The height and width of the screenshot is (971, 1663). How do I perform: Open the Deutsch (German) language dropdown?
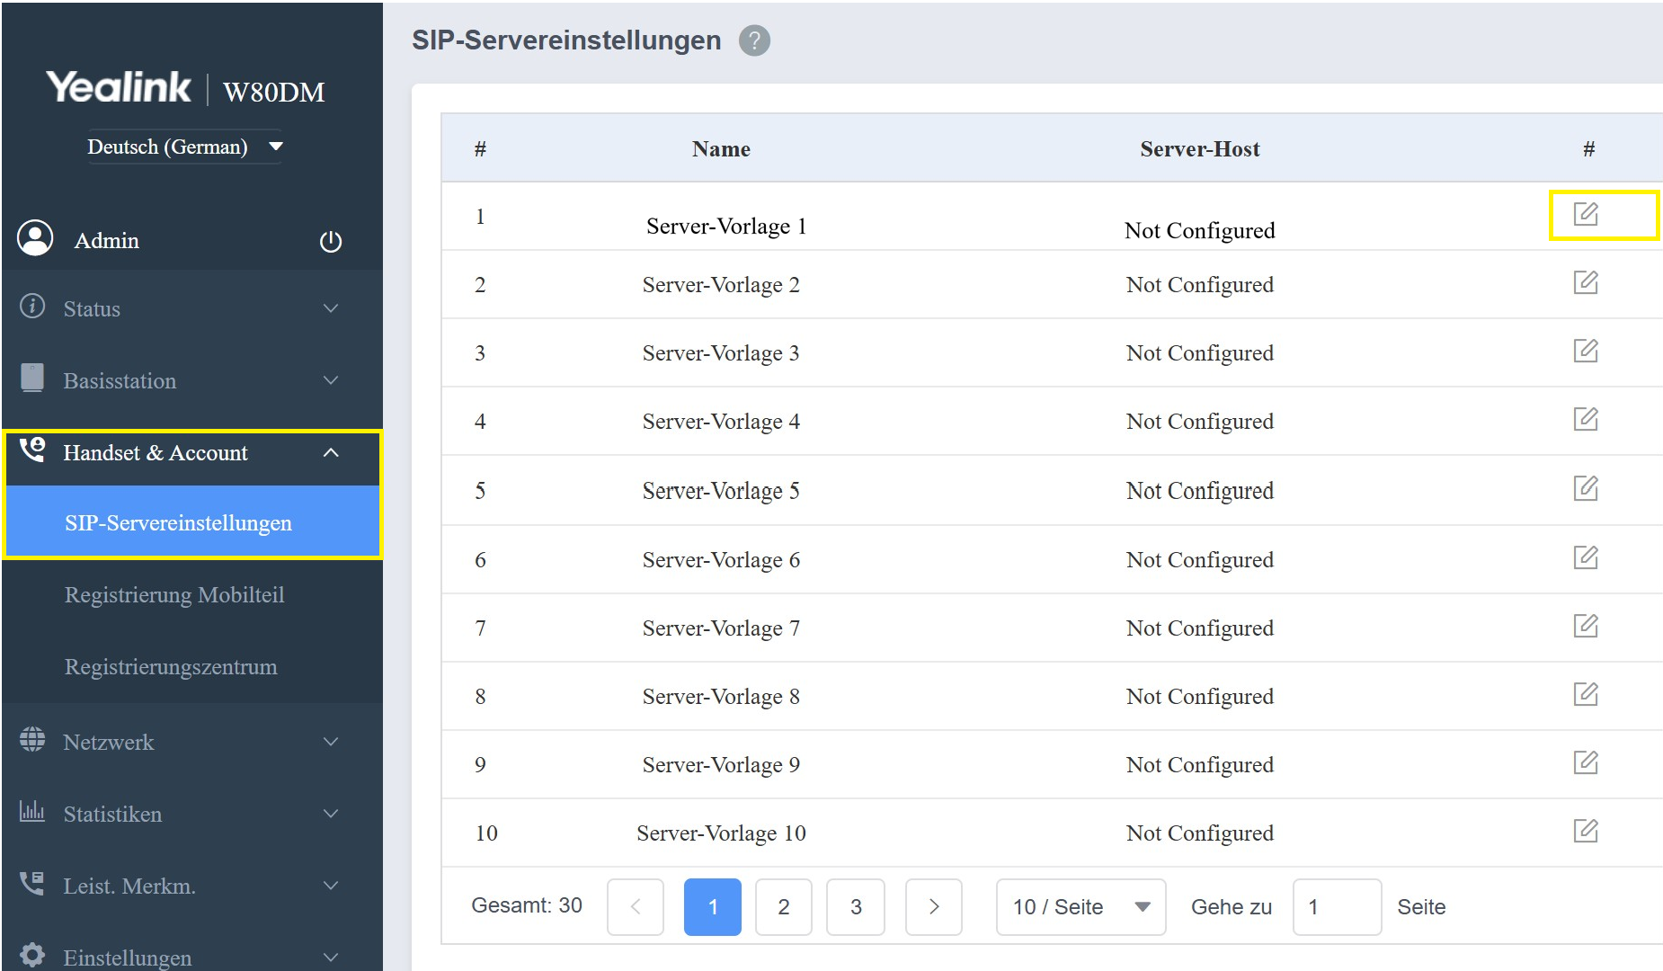point(184,147)
